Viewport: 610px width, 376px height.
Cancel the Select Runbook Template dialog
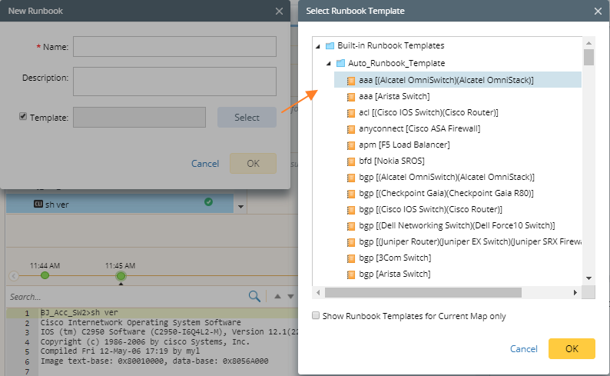524,349
